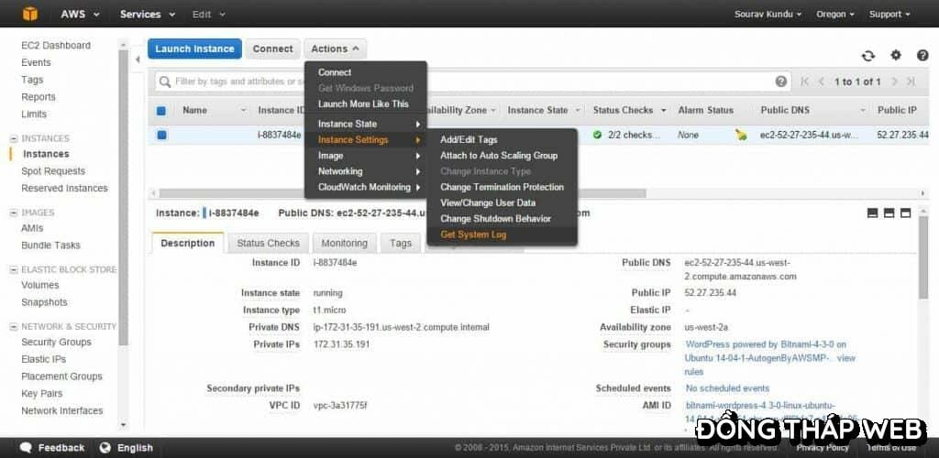Select all instances with header checkbox
The width and height of the screenshot is (939, 458).
click(x=161, y=111)
